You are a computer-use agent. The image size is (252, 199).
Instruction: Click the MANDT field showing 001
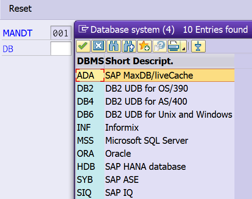[x=61, y=33]
